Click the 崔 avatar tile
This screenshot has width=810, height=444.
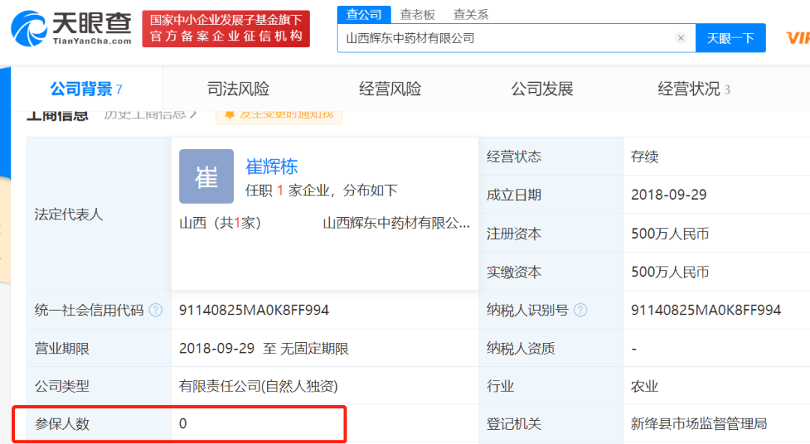click(x=206, y=177)
